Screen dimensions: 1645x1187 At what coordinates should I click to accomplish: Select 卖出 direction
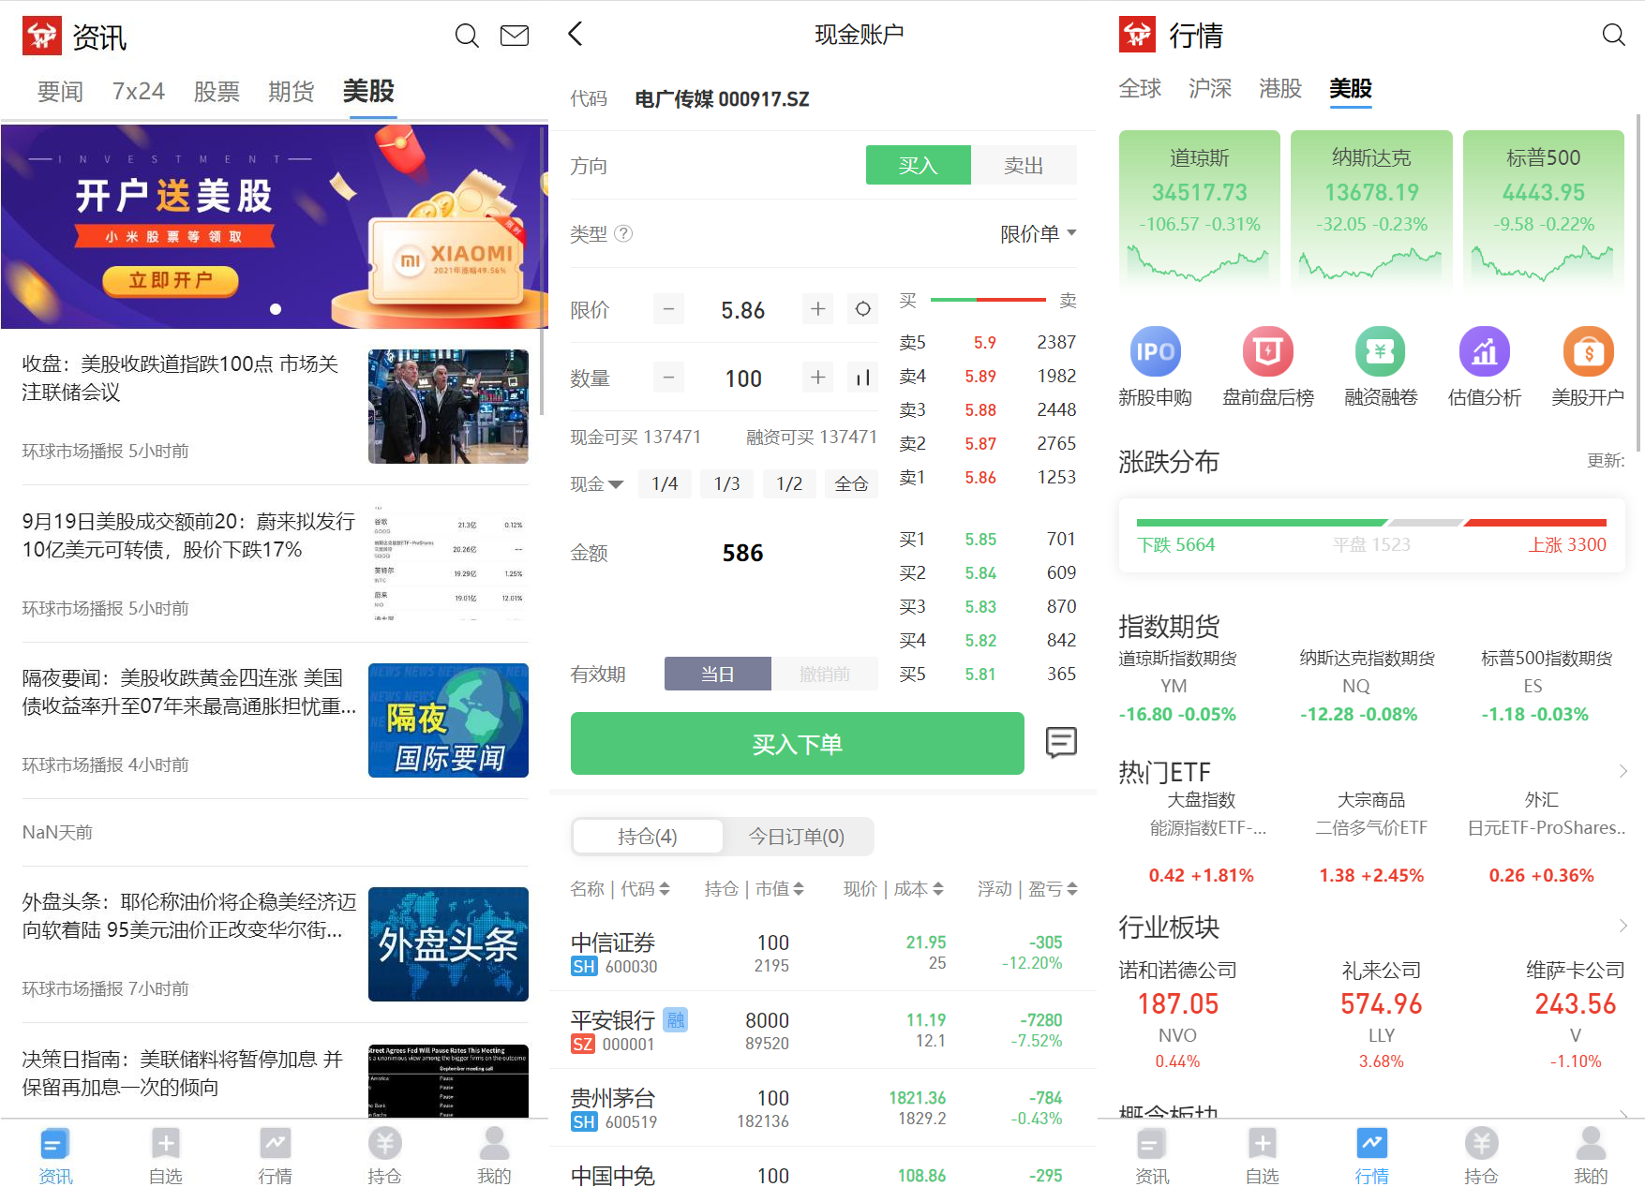(x=1024, y=165)
